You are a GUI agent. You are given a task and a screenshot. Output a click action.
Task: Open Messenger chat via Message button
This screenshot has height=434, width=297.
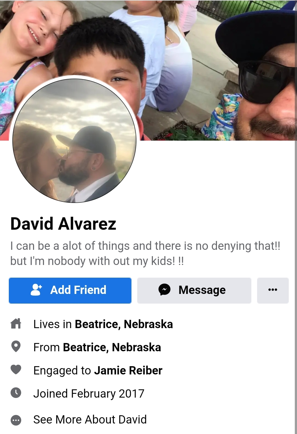[x=194, y=290]
